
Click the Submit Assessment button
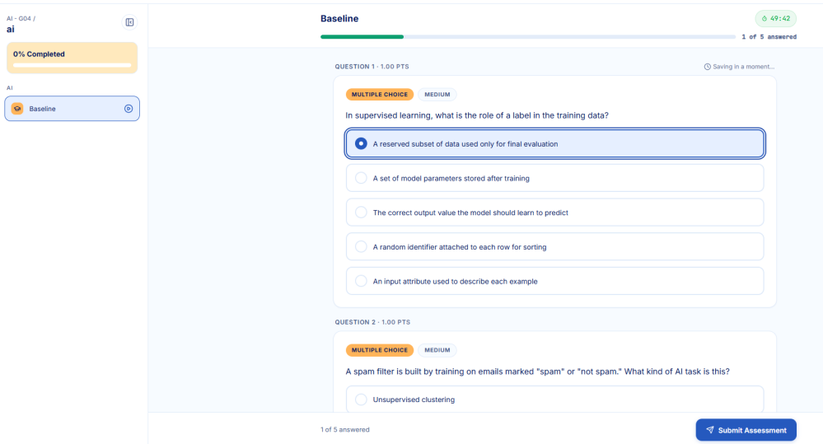pyautogui.click(x=746, y=430)
